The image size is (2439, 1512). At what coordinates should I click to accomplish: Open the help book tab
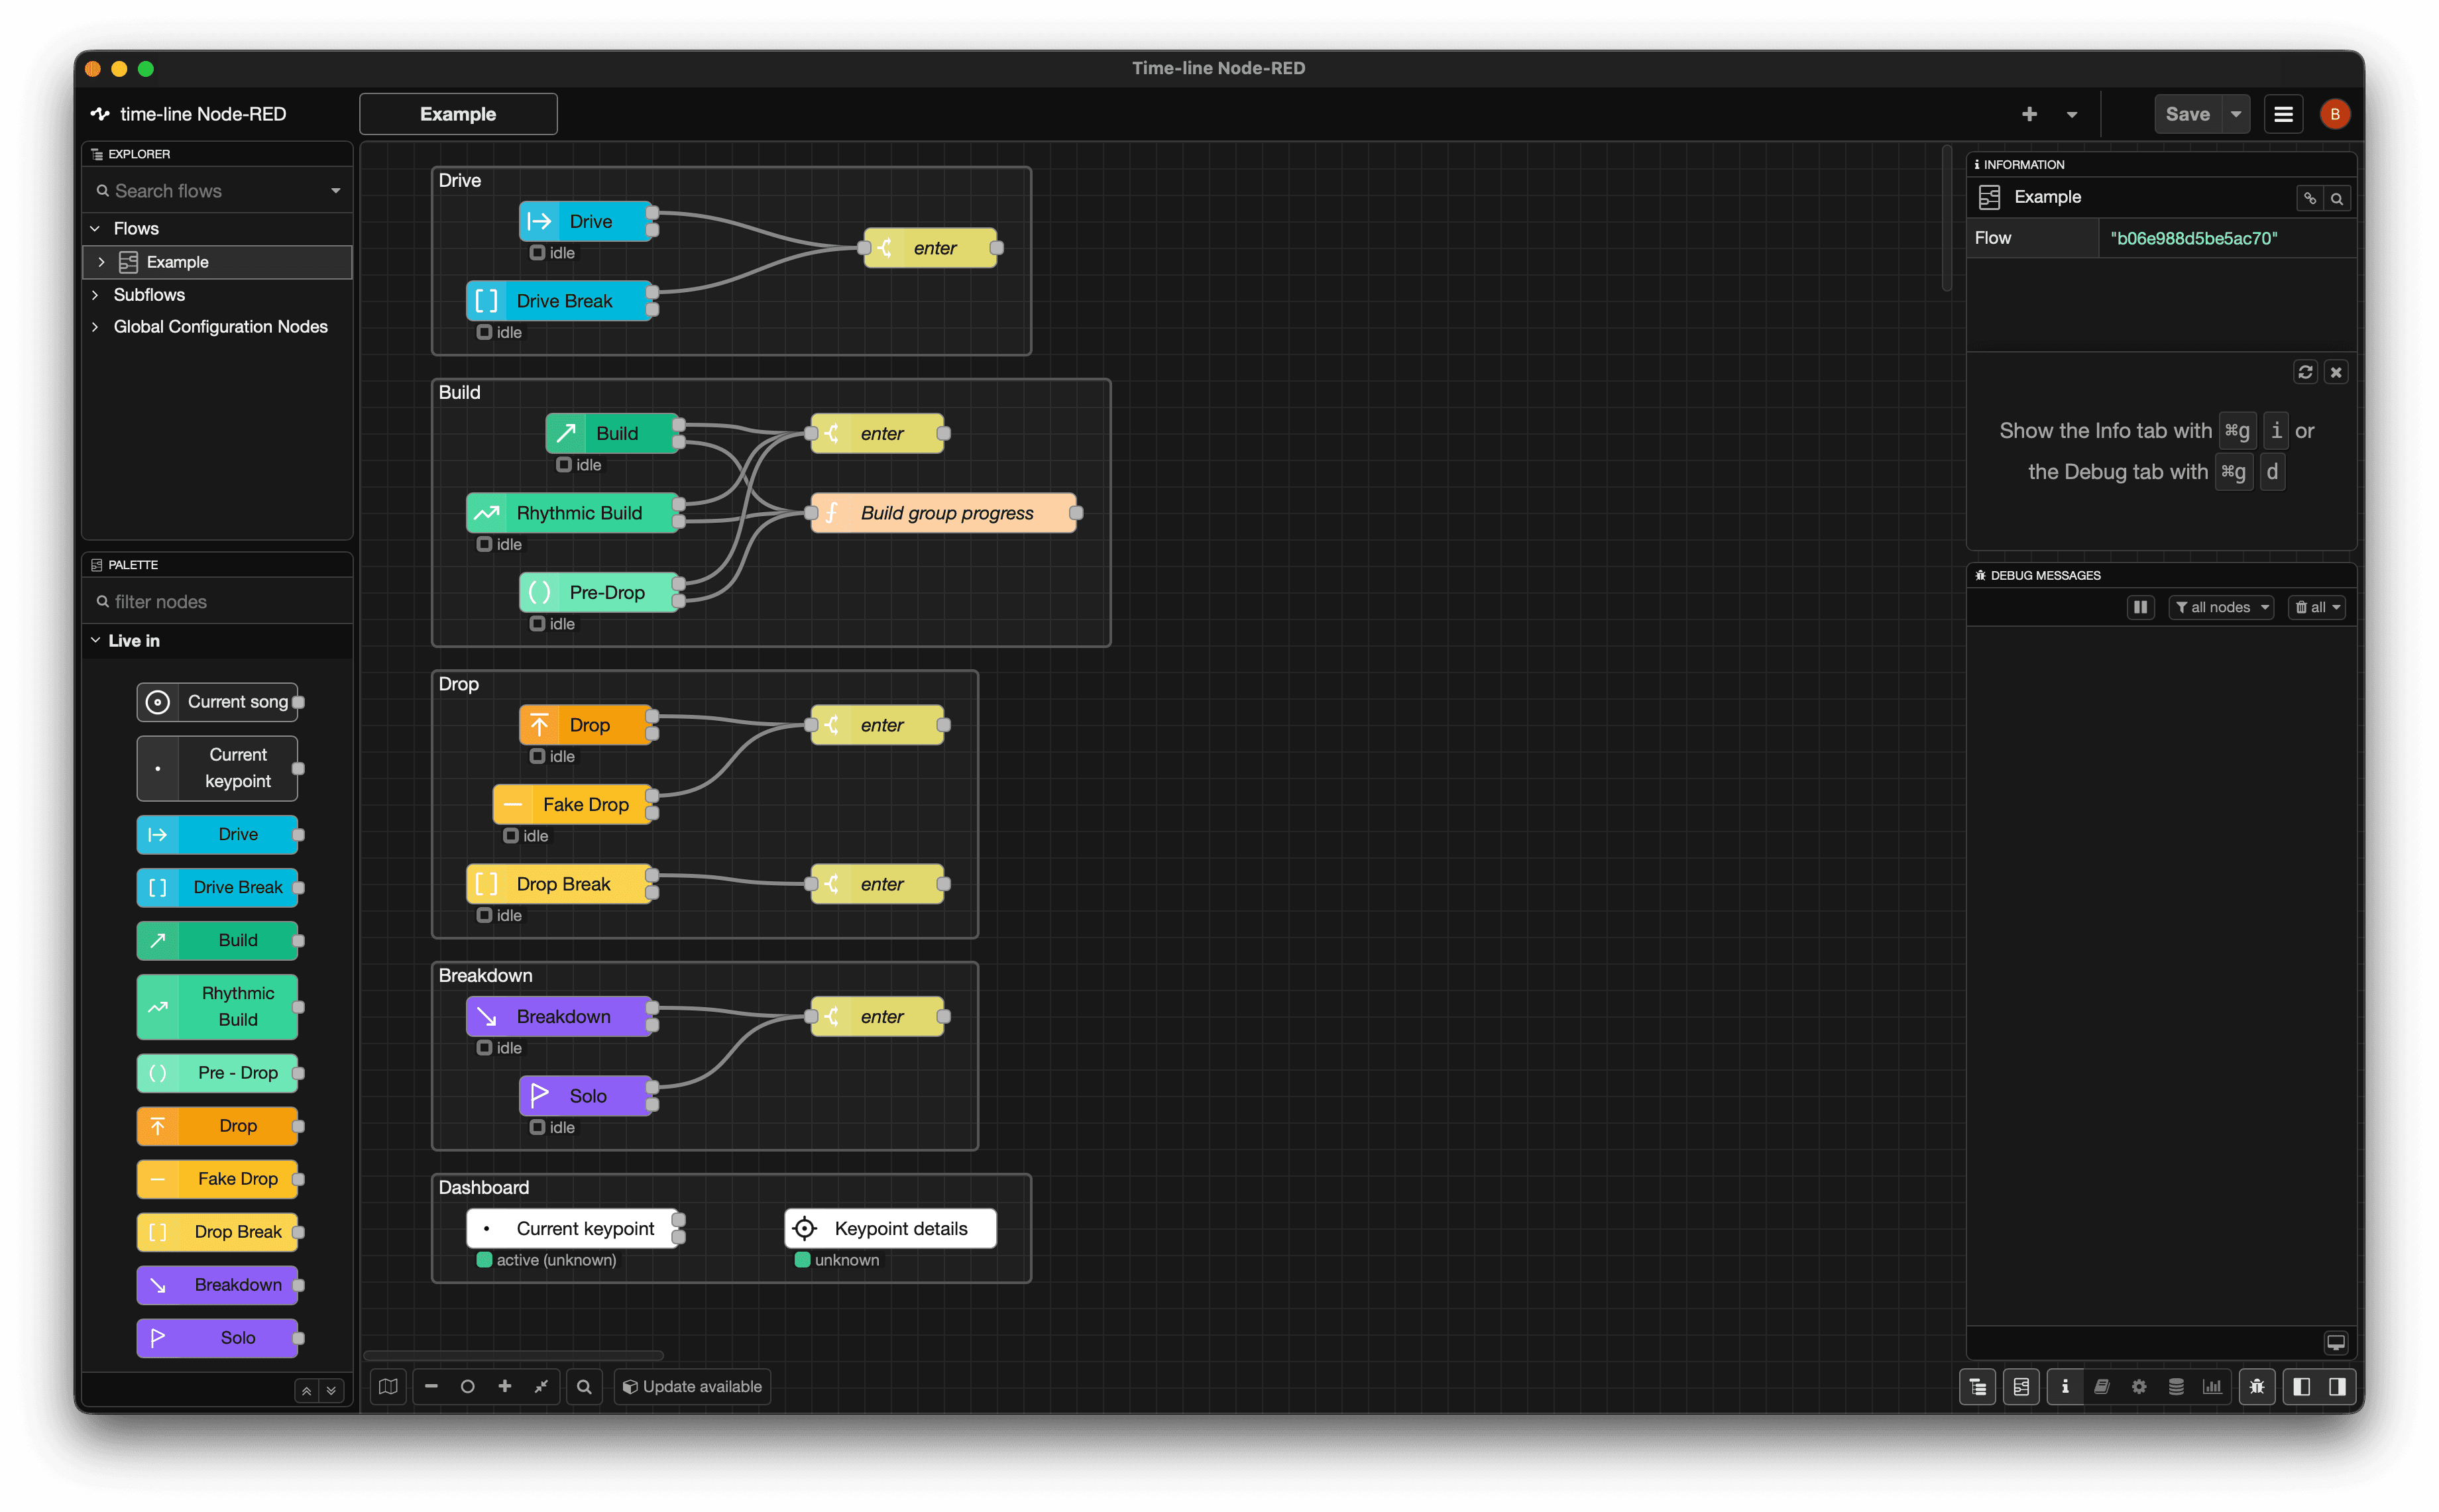click(2102, 1386)
